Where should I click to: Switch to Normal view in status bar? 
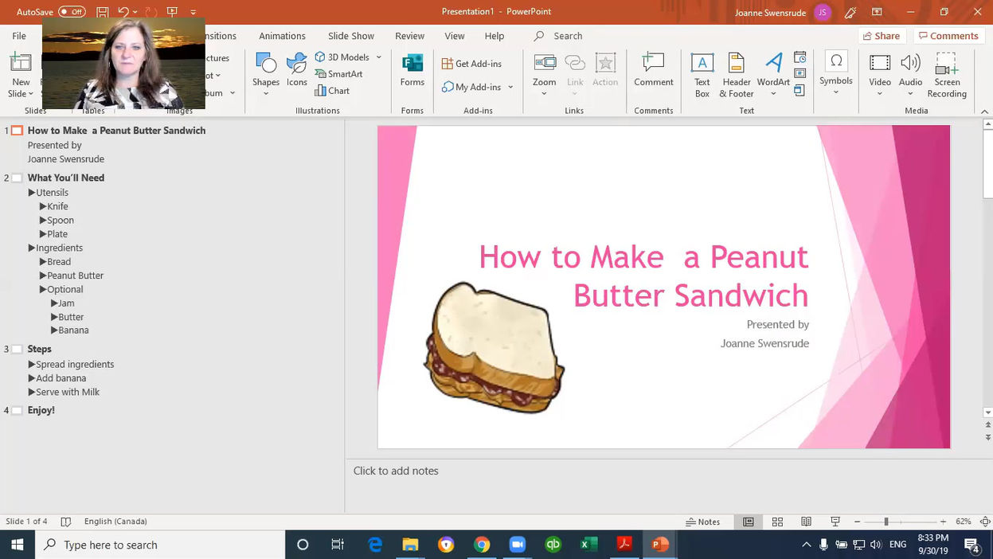[x=749, y=522]
